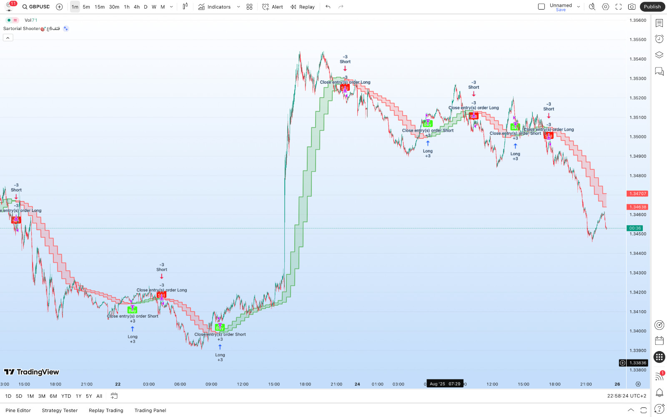Switch to the 1h timeframe
The height and width of the screenshot is (417, 667).
127,7
